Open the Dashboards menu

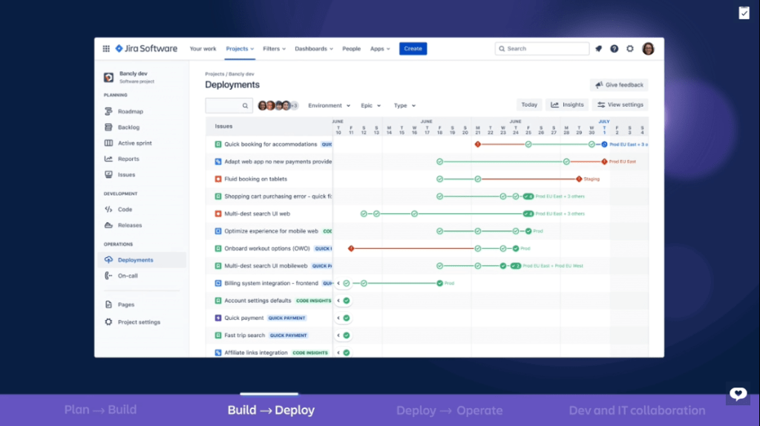point(314,49)
